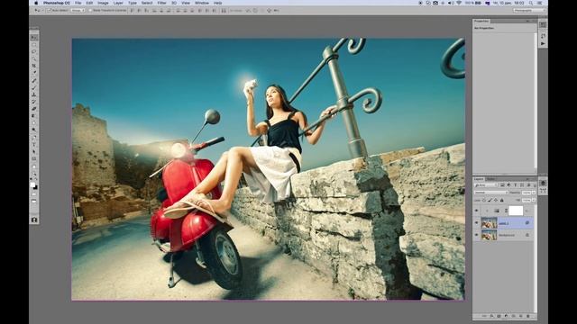This screenshot has width=577, height=324.
Task: Open the Layer menu
Action: pyautogui.click(x=118, y=3)
